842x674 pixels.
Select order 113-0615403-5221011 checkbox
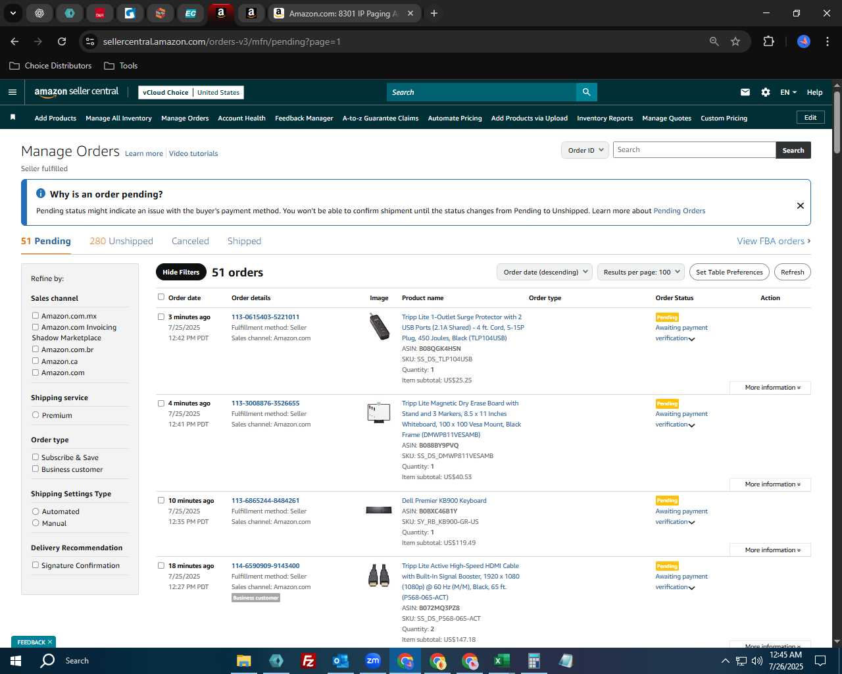pos(161,317)
